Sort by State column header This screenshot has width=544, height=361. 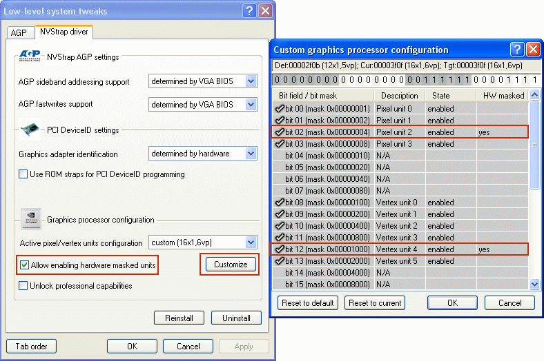[451, 96]
